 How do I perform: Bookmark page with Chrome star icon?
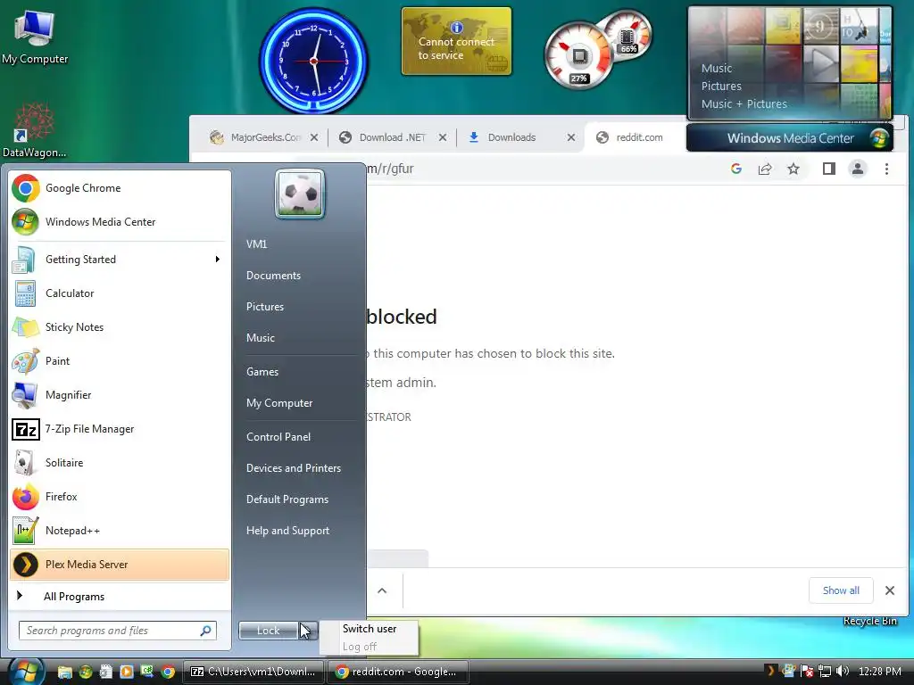click(794, 169)
